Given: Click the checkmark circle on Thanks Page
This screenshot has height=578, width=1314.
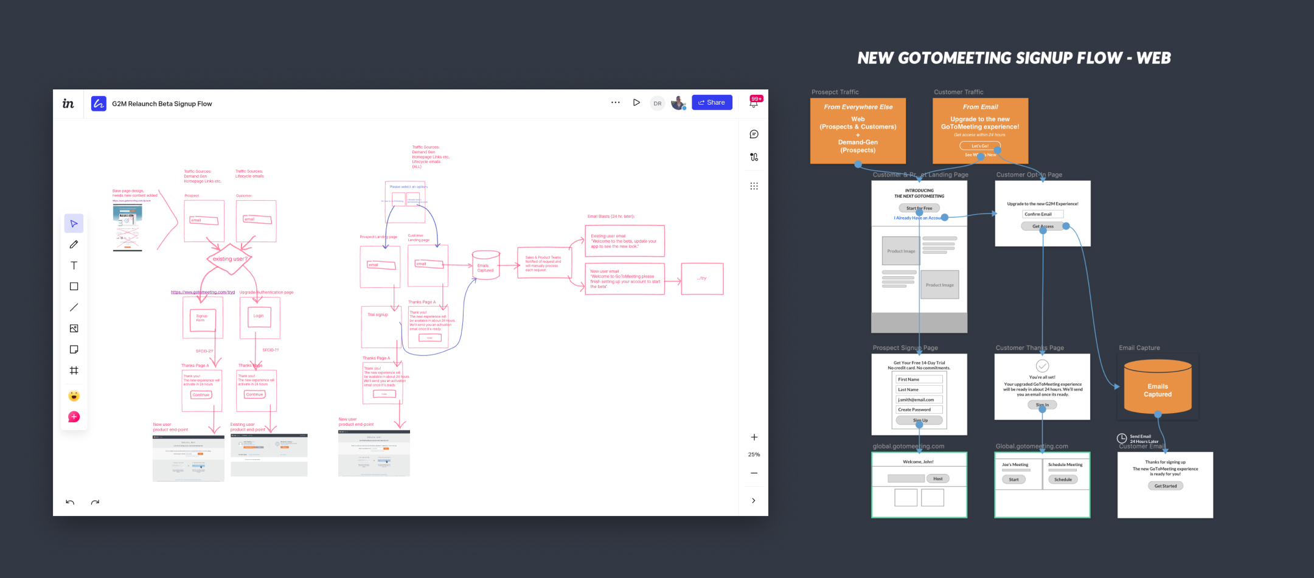Looking at the screenshot, I should [x=1042, y=366].
